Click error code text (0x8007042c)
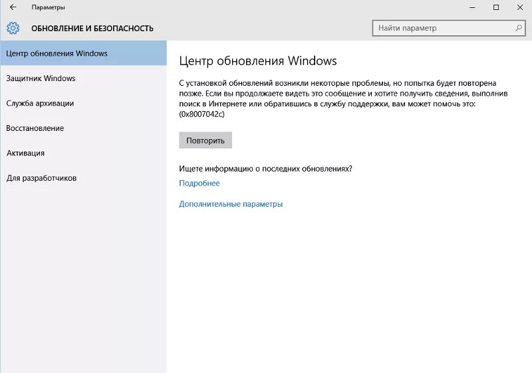 [x=201, y=114]
